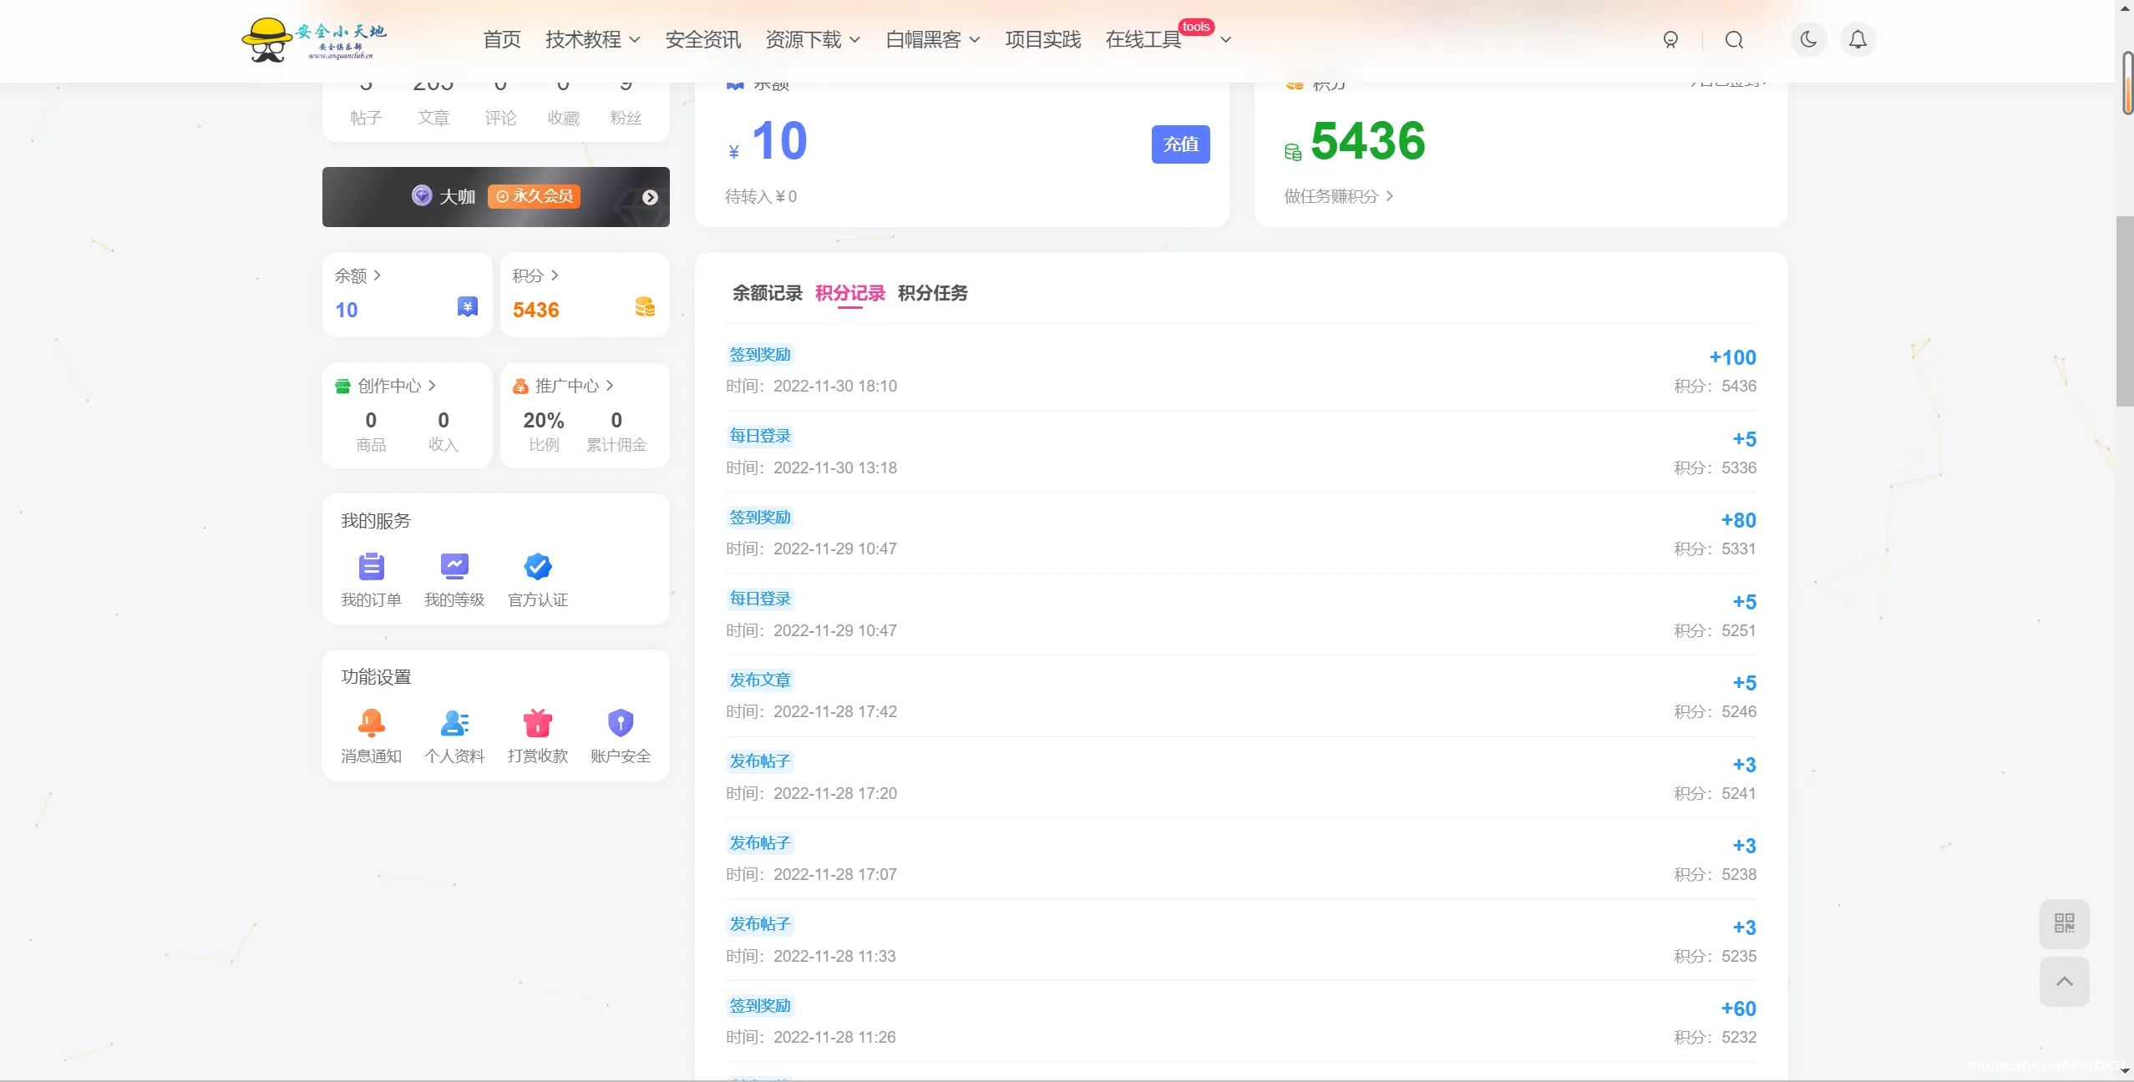2134x1082 pixels.
Task: Click 签到奖励 tag dated 2022-11-28 11:26
Action: (x=759, y=1006)
